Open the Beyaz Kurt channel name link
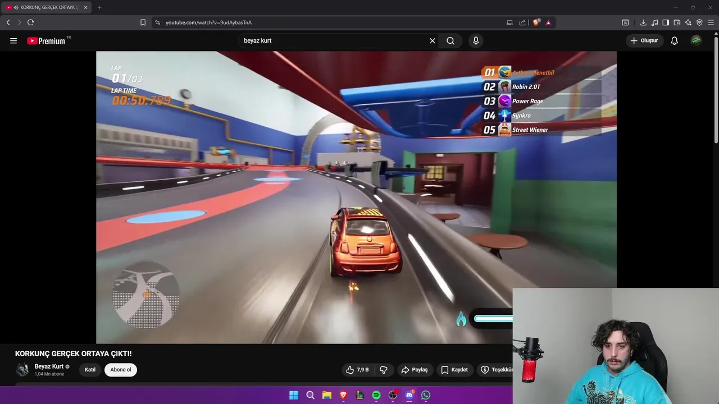This screenshot has width=719, height=404. (x=49, y=366)
